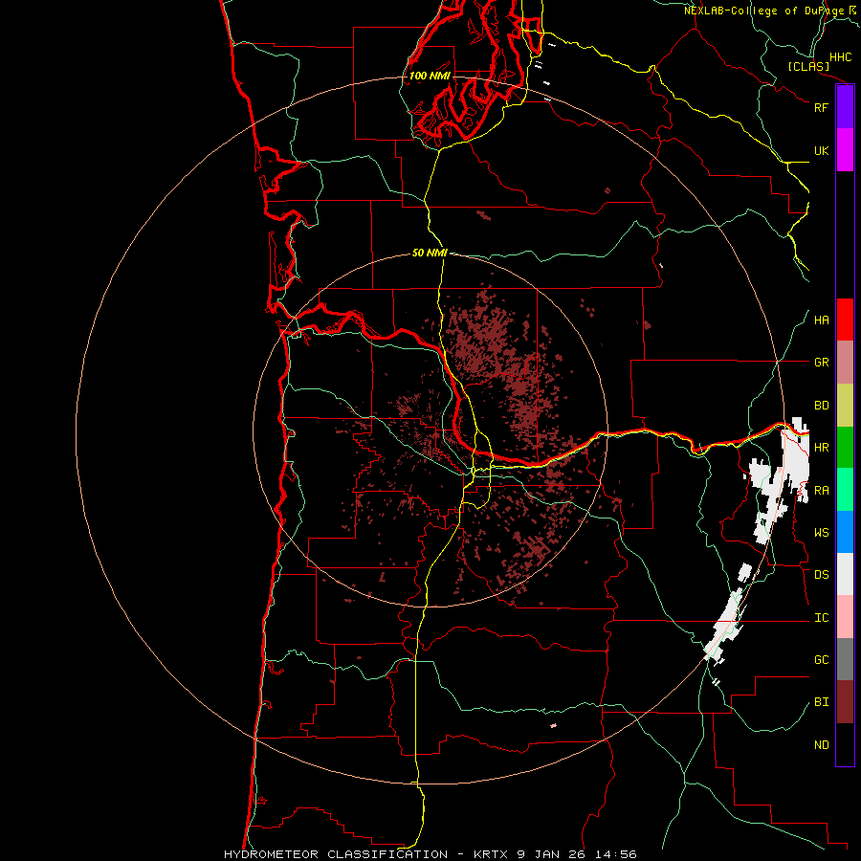Image resolution: width=861 pixels, height=861 pixels.
Task: Click the BD legend label
Action: point(821,406)
